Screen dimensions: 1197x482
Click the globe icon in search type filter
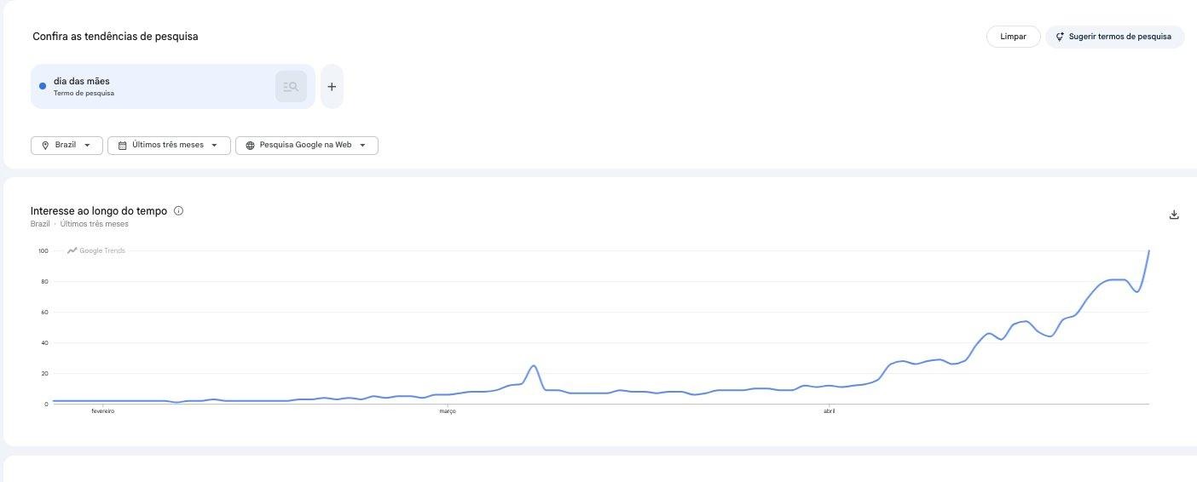point(250,146)
